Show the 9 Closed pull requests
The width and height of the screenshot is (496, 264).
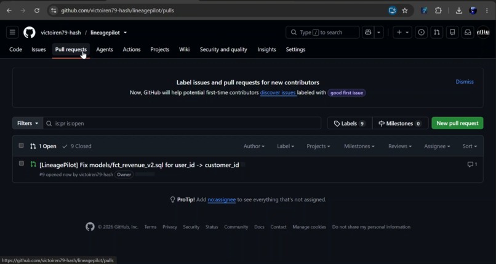point(77,146)
